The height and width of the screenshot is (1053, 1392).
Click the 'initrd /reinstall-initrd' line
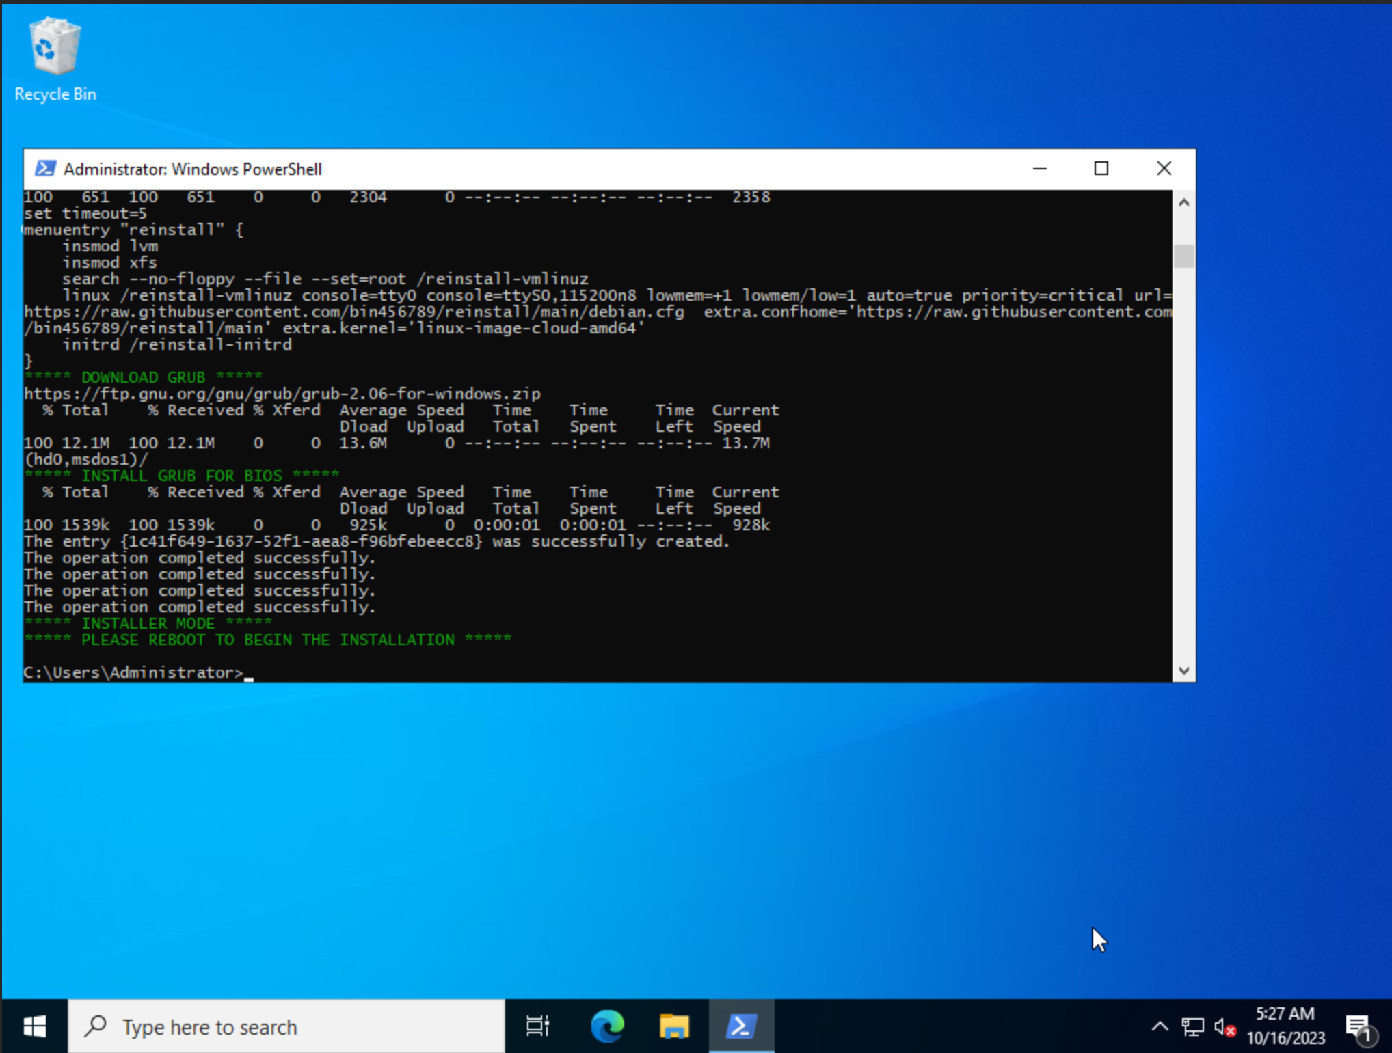coord(177,344)
